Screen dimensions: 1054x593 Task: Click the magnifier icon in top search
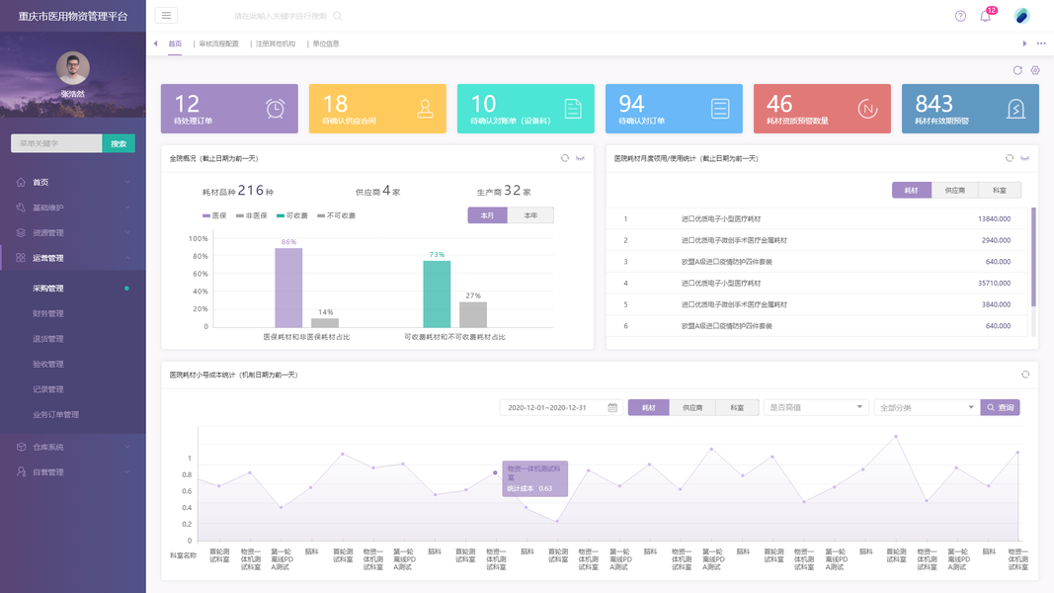point(338,16)
